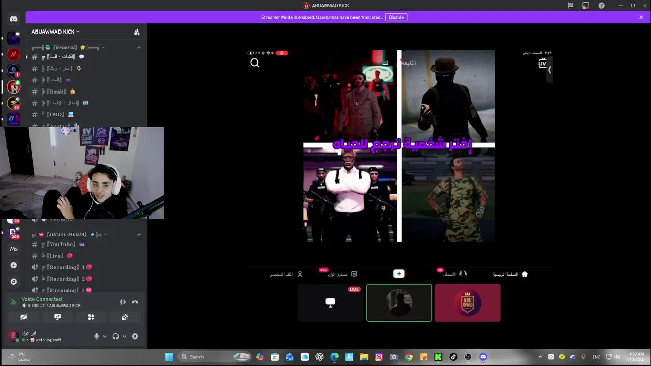Start an activity in voice panel

(91, 317)
